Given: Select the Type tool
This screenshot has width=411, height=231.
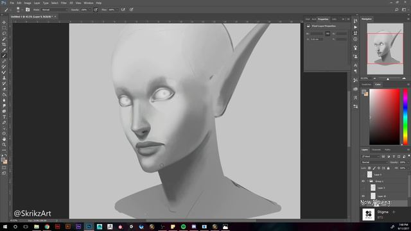Looking at the screenshot, I should [4, 117].
